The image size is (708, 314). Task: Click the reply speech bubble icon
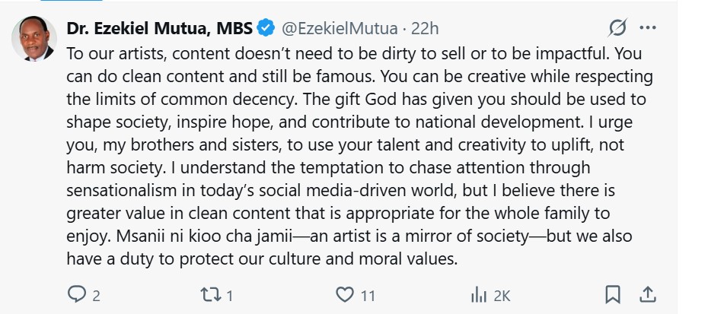(x=78, y=294)
